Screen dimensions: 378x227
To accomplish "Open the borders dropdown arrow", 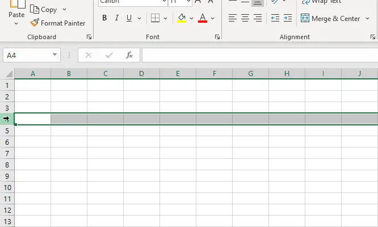I will tap(165, 18).
